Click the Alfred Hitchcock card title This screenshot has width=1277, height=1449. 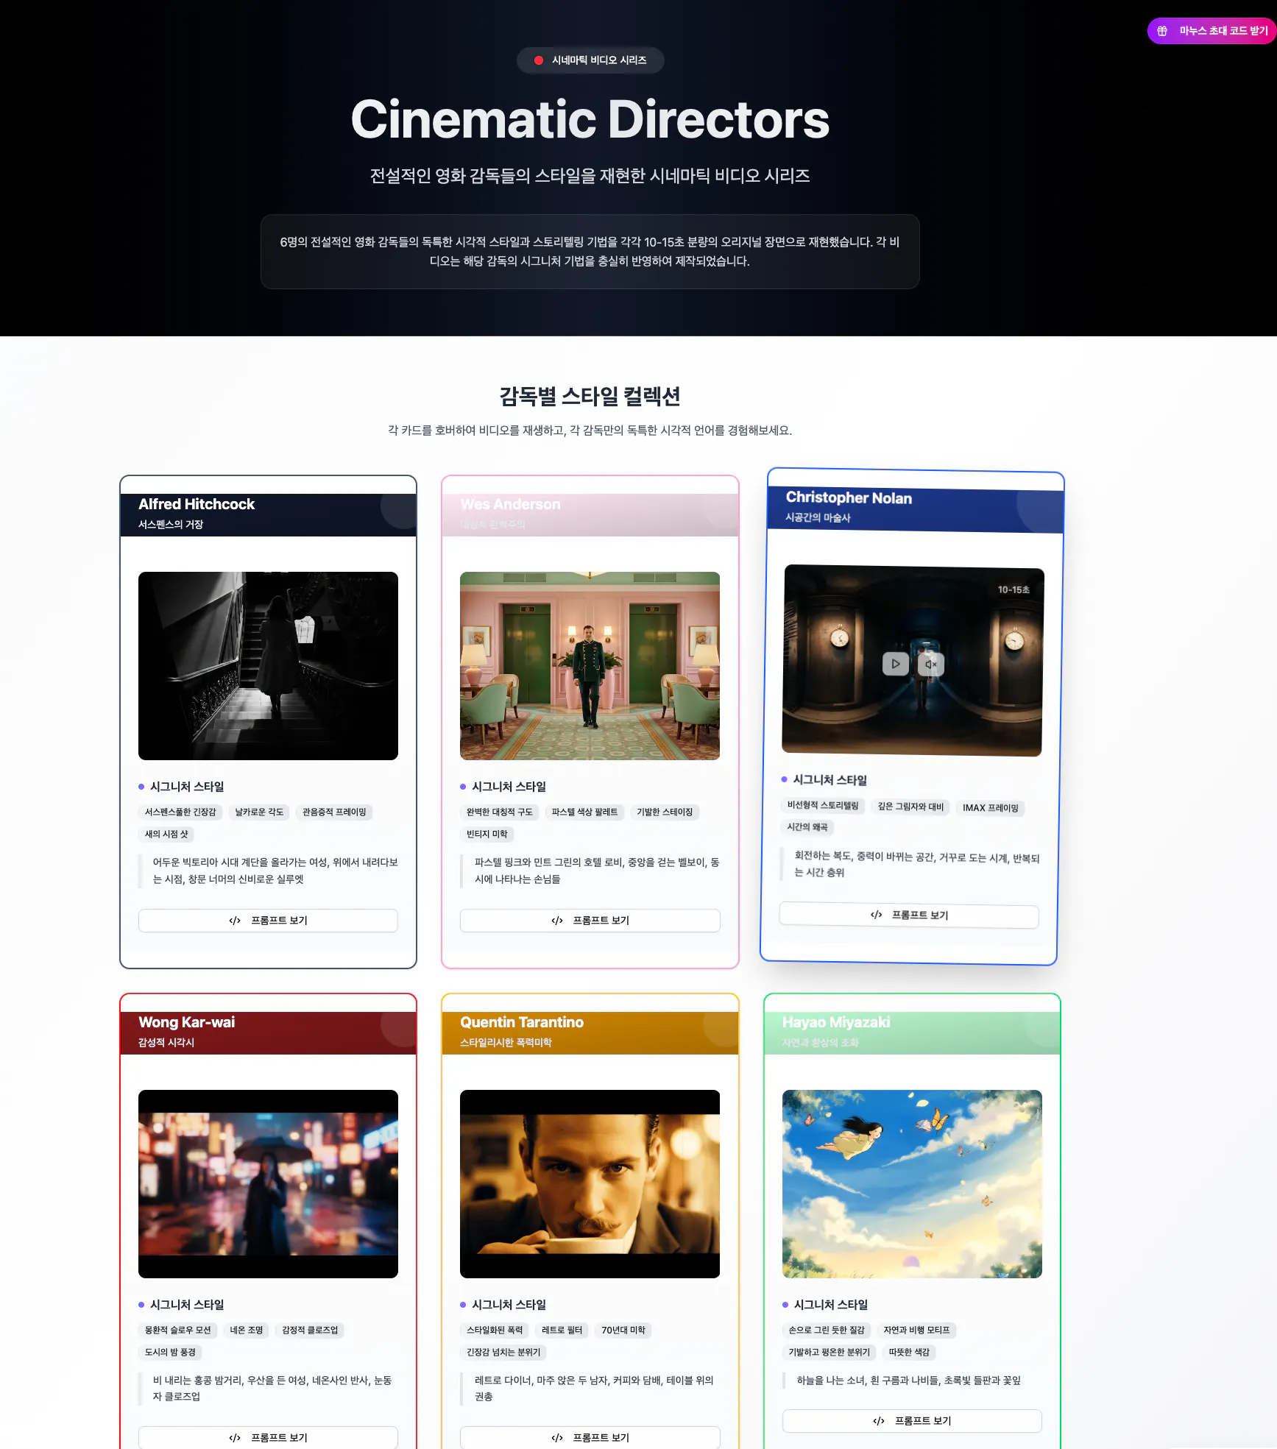click(197, 504)
